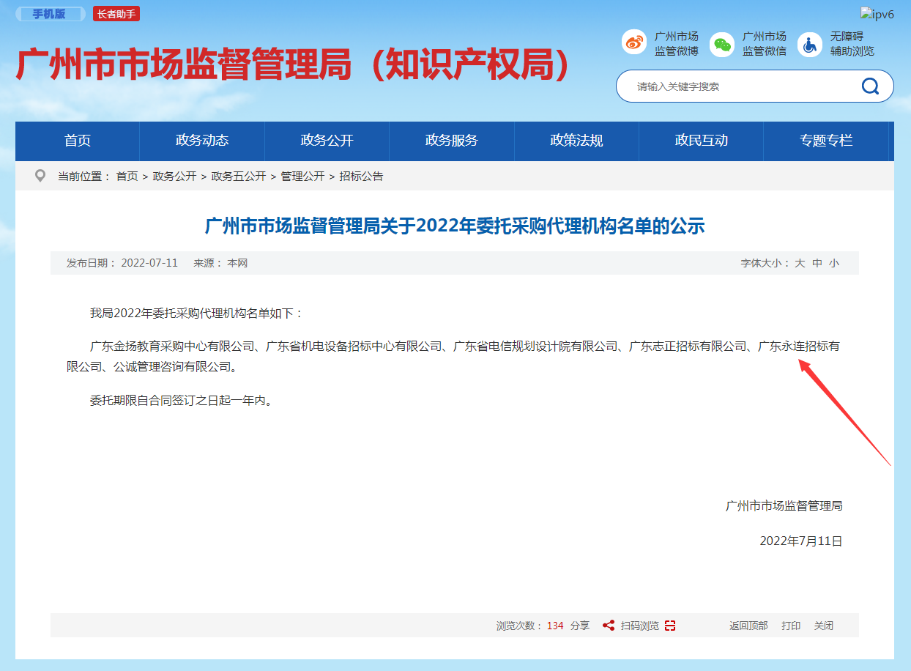This screenshot has width=911, height=671.
Task: Open the 政务动态 navigation menu
Action: [x=202, y=141]
